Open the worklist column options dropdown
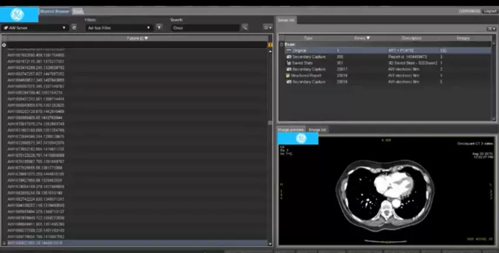The height and width of the screenshot is (253, 499). pyautogui.click(x=268, y=28)
